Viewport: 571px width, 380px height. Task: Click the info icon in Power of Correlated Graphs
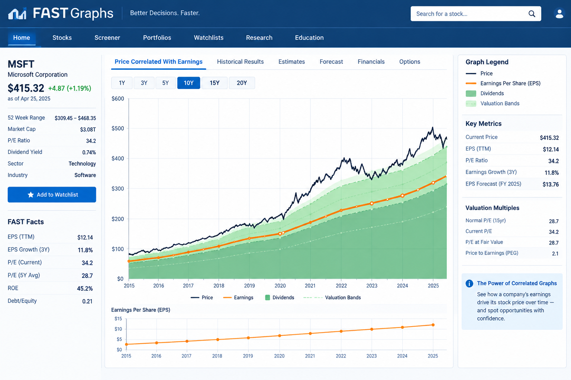coord(470,284)
